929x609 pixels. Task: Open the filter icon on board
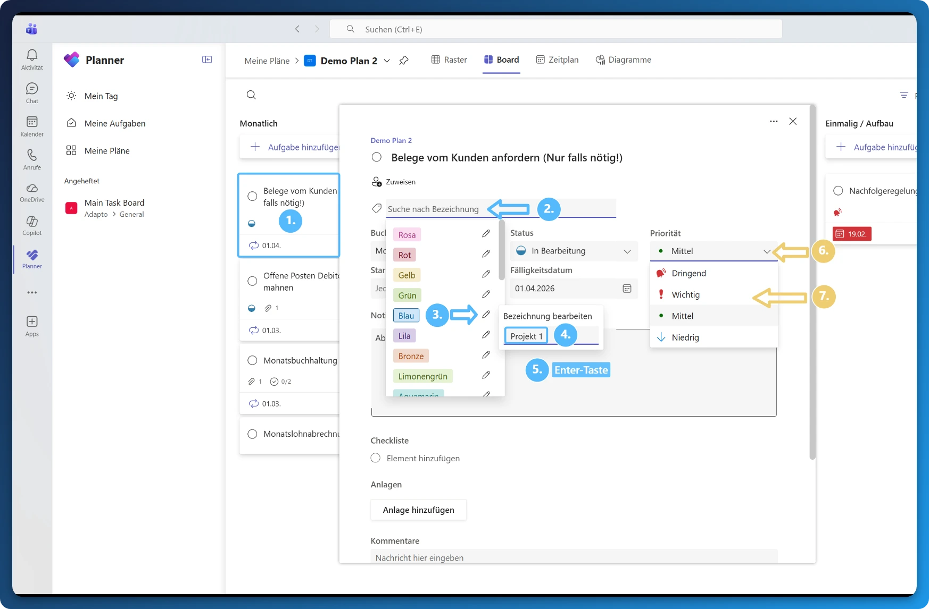point(903,95)
